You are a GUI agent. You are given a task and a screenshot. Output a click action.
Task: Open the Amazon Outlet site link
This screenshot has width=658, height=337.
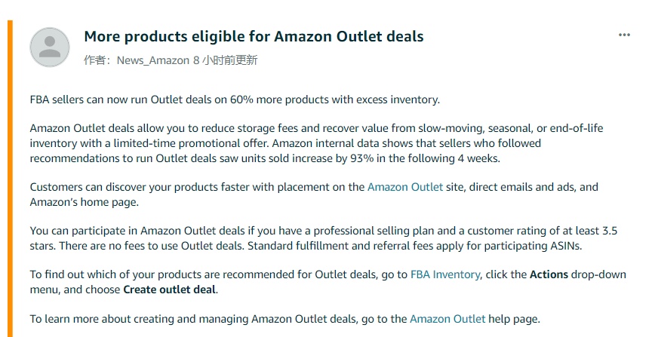[405, 187]
